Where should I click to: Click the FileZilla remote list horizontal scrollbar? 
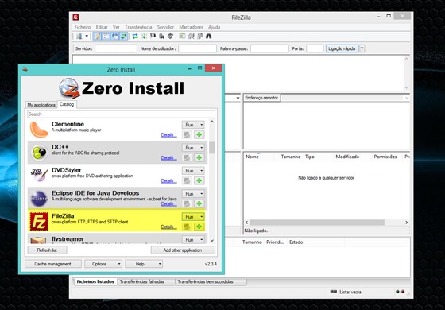[317, 223]
